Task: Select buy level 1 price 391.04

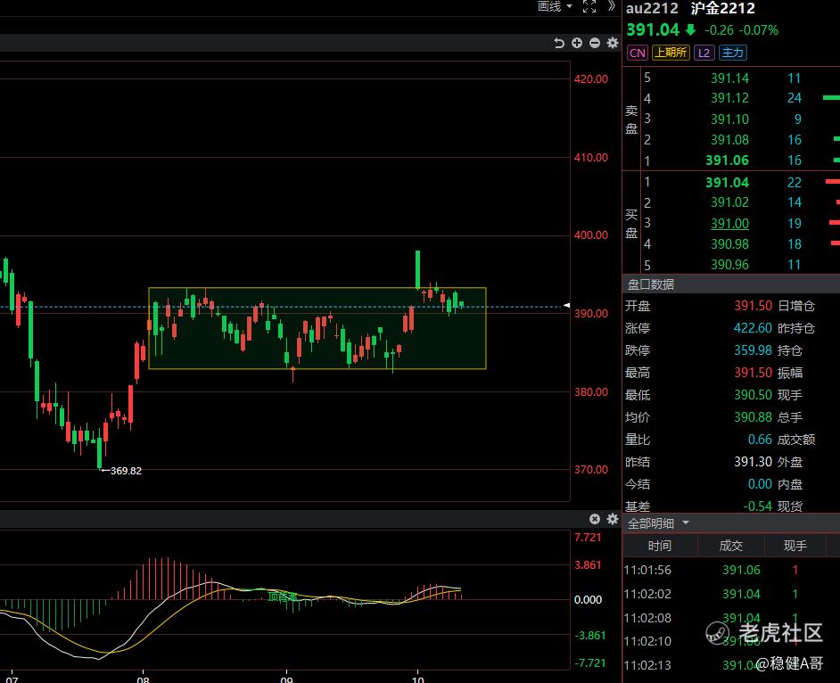Action: 727,182
